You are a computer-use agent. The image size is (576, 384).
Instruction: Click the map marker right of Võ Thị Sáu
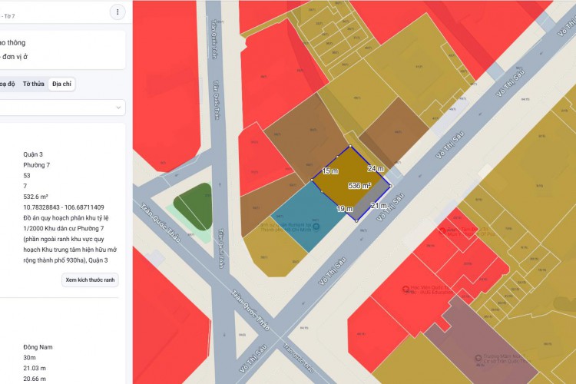[442, 229]
